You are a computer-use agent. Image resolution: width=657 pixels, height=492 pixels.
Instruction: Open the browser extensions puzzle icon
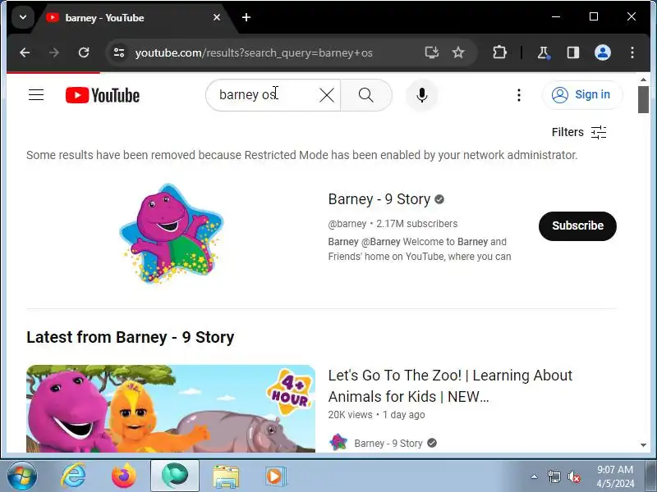click(x=499, y=52)
